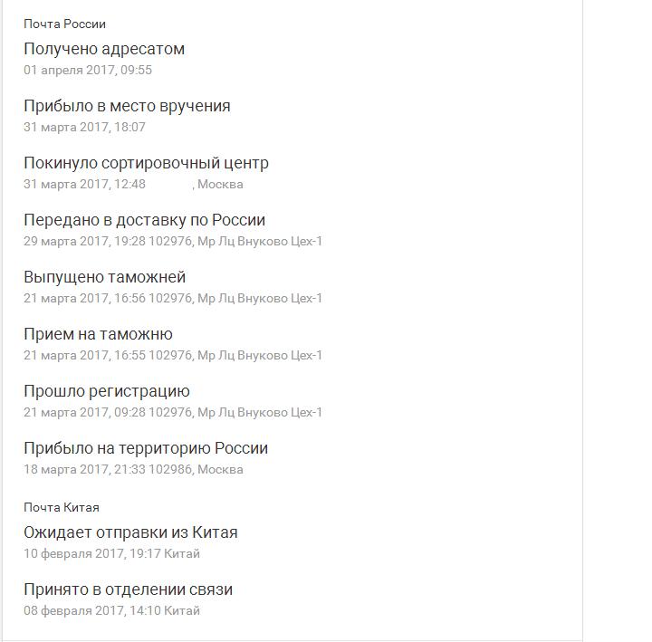This screenshot has height=642, width=652.
Task: Click '10 февраля 2017, 19:17 Китай' line
Action: pos(112,554)
